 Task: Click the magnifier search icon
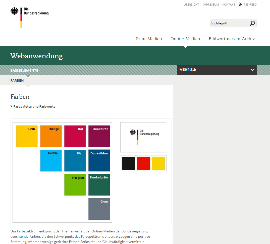pos(252,23)
